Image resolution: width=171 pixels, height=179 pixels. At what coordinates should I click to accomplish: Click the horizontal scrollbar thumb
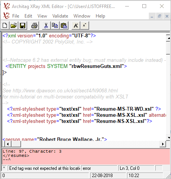[x=16, y=144]
